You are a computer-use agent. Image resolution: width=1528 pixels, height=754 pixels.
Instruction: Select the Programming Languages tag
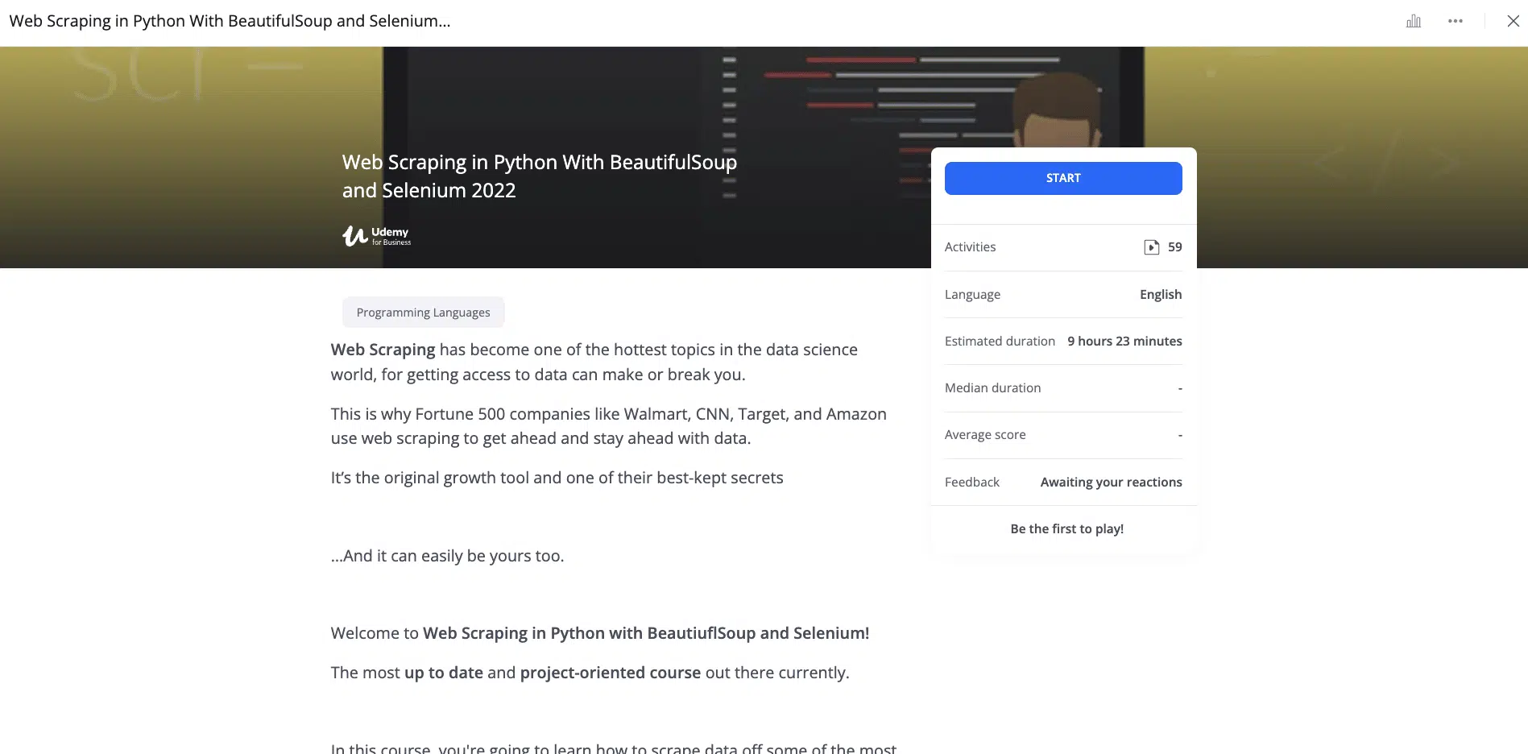point(423,313)
